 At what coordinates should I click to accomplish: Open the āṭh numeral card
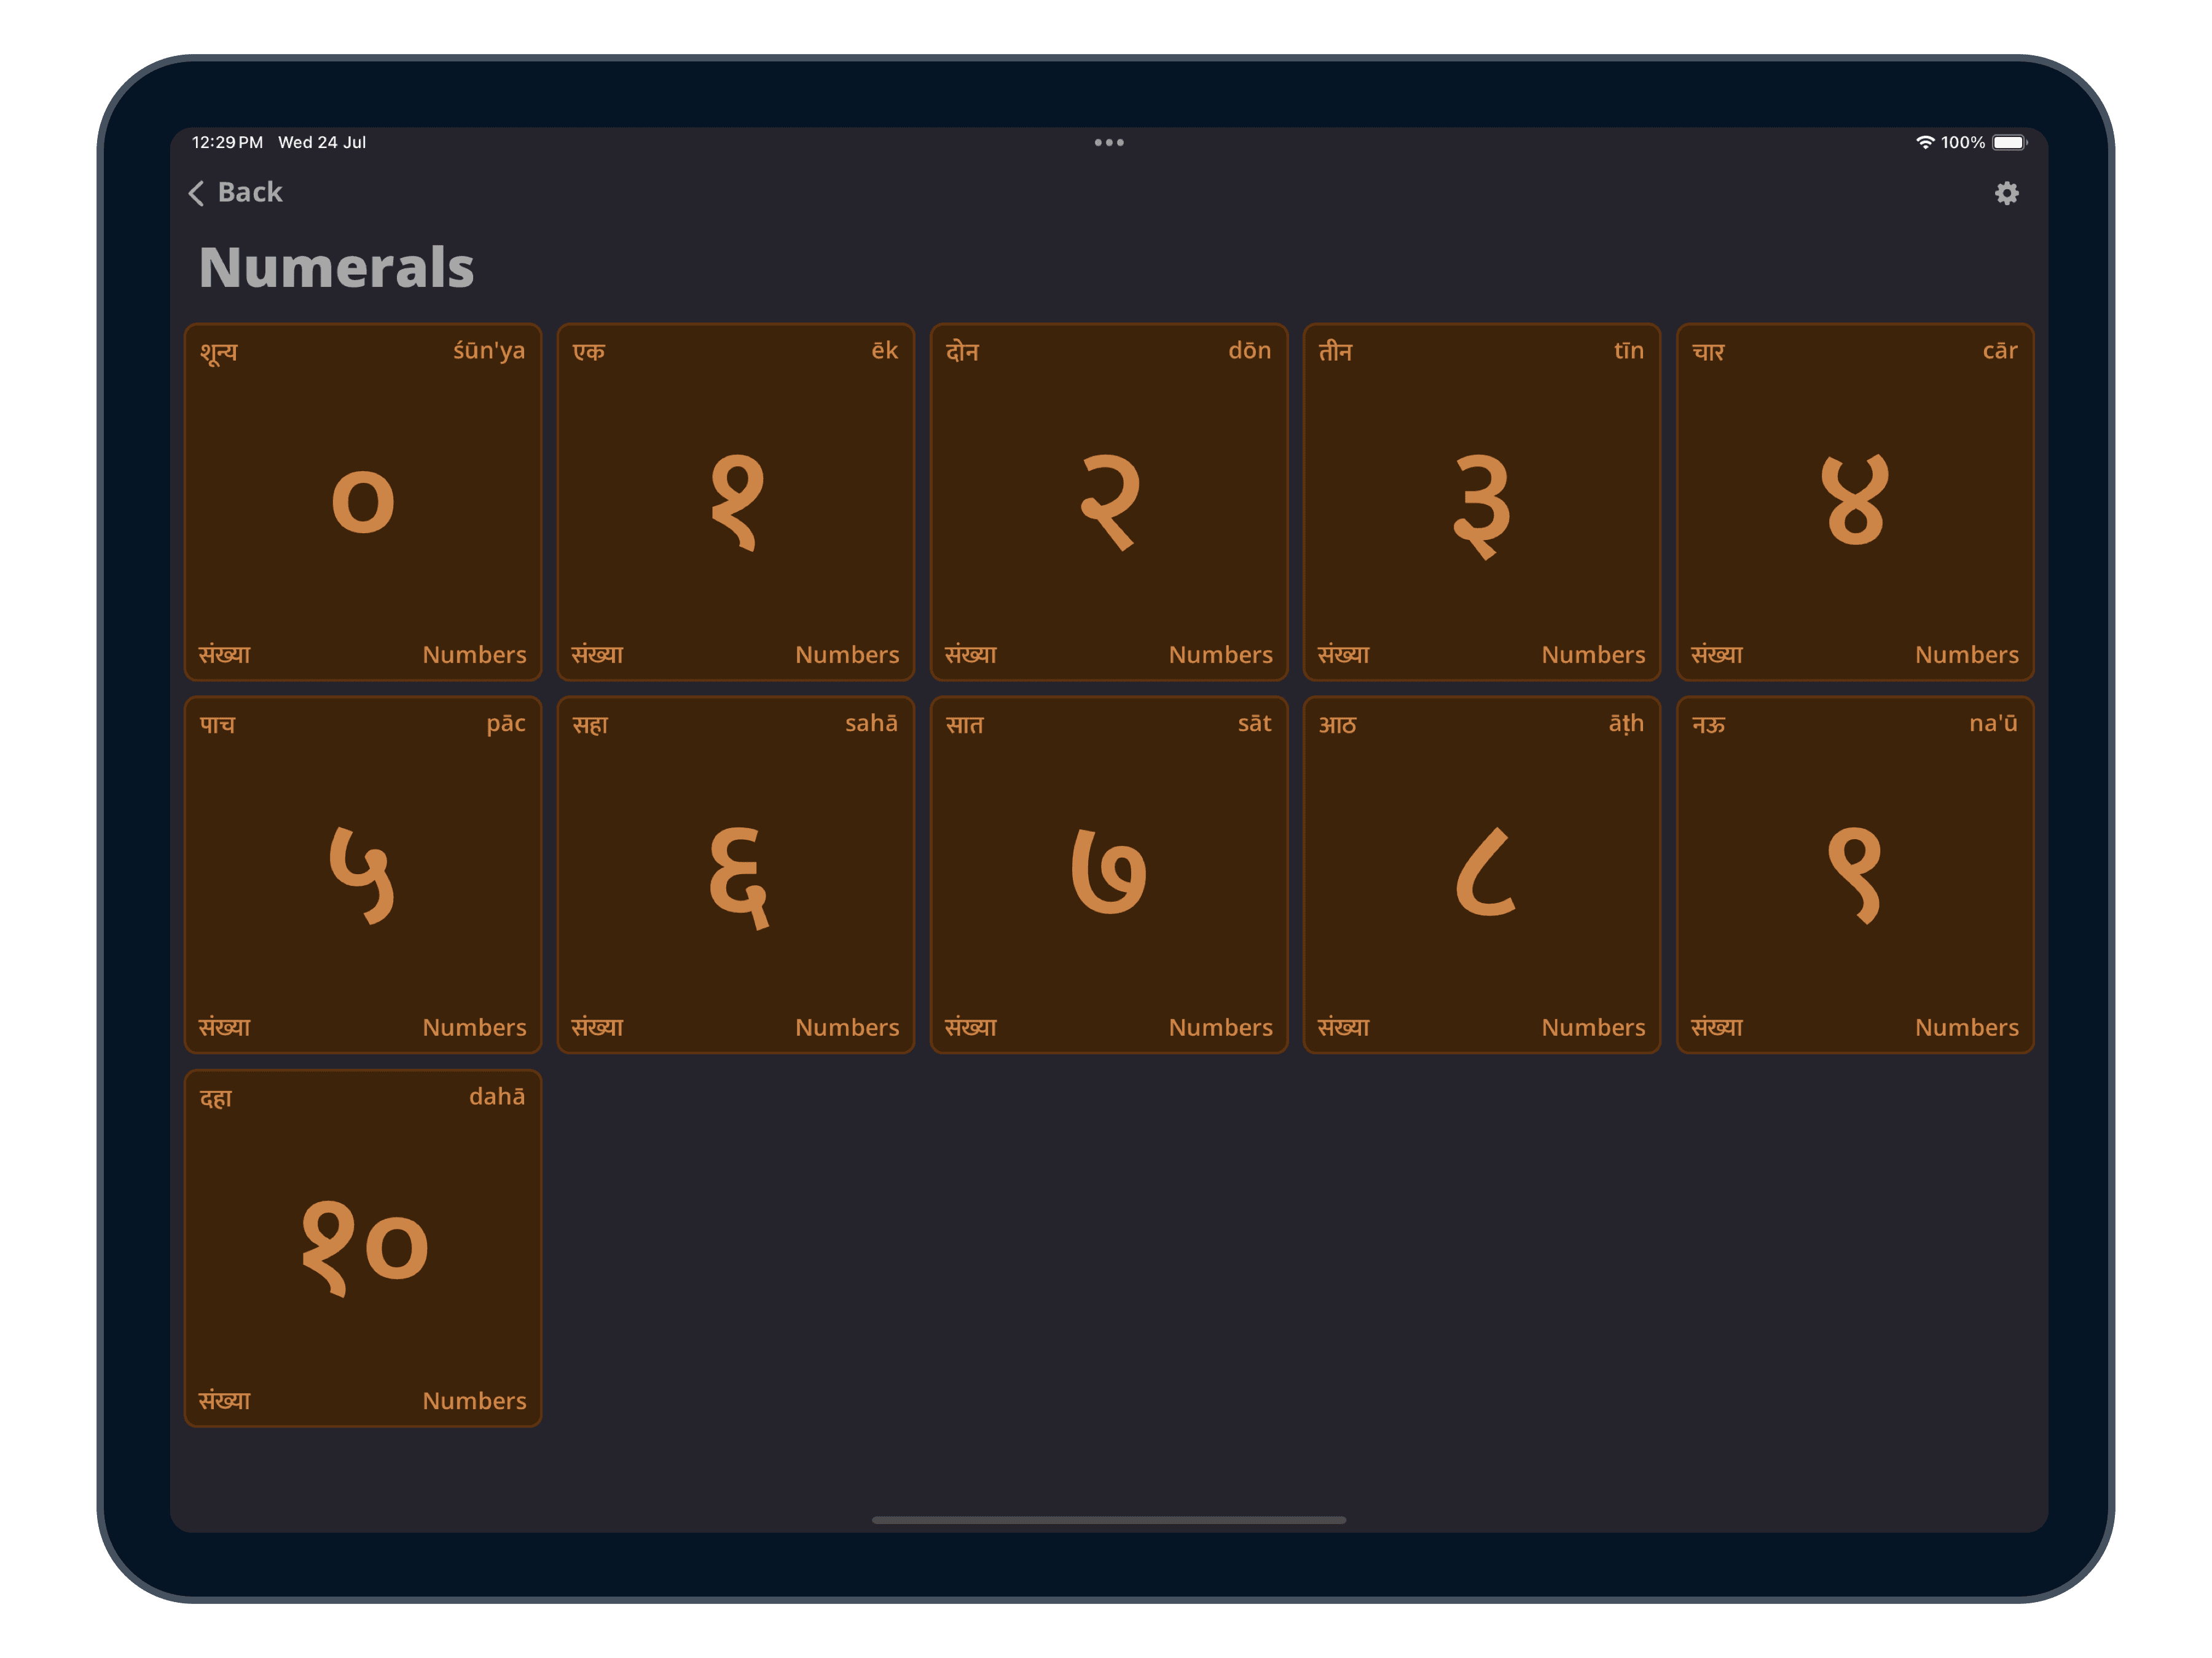click(x=1481, y=874)
